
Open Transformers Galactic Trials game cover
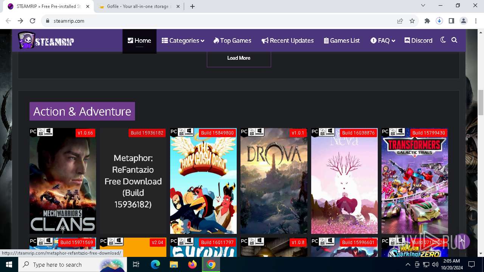click(415, 181)
